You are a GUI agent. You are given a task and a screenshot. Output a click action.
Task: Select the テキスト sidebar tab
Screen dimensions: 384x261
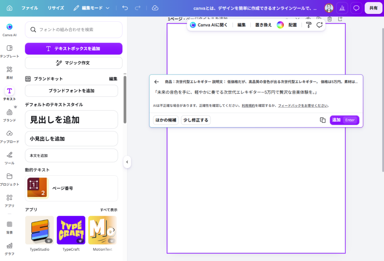[x=9, y=94]
